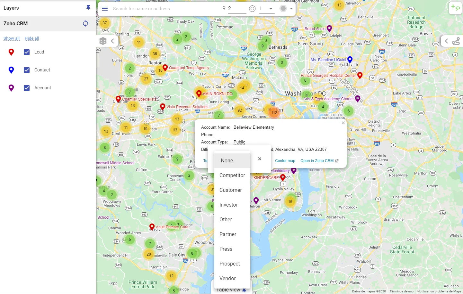463x294 pixels.
Task: Click the KINDERCARE lead pin
Action: (283, 177)
